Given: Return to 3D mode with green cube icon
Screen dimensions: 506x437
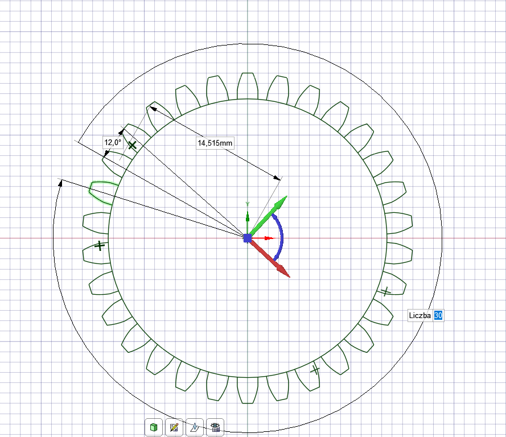Looking at the screenshot, I should (154, 427).
